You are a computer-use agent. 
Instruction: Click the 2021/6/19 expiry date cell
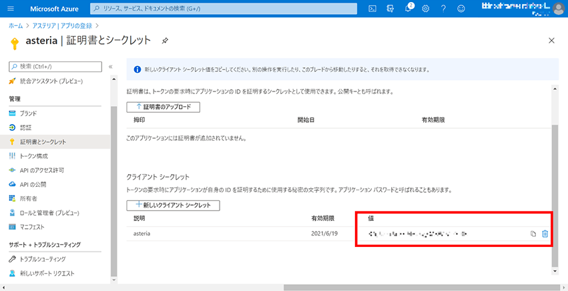(324, 234)
